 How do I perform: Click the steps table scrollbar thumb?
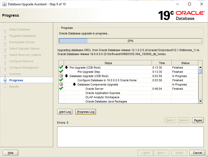(200, 71)
